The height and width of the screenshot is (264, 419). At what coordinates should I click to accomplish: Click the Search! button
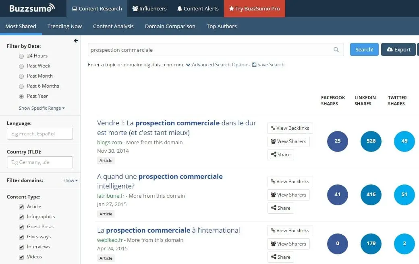click(364, 49)
